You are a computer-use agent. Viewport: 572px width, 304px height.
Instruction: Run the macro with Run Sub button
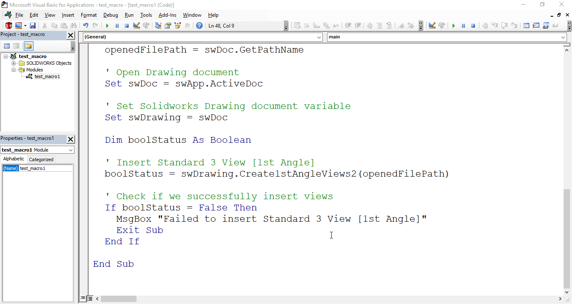click(107, 25)
